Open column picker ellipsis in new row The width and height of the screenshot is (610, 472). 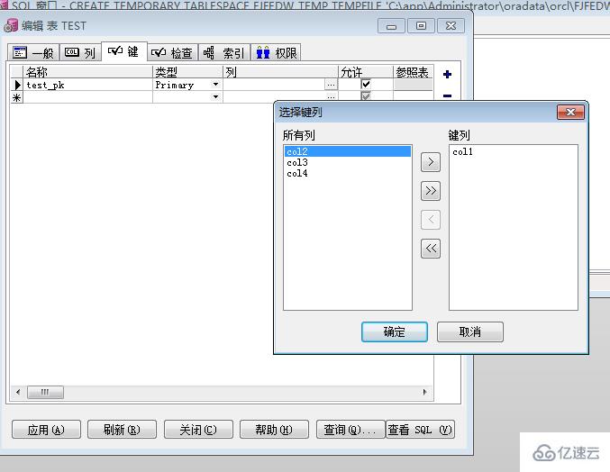pyautogui.click(x=331, y=96)
